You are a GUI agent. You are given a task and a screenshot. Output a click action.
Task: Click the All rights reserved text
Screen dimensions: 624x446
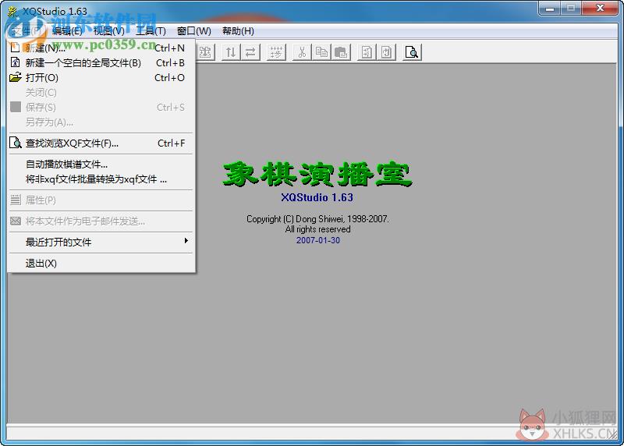point(317,229)
